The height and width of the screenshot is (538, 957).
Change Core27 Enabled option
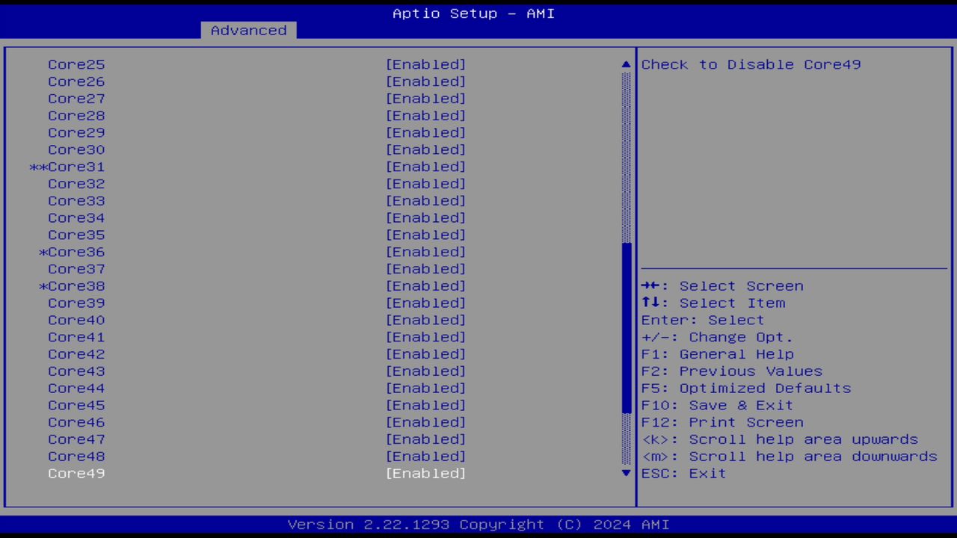click(425, 99)
